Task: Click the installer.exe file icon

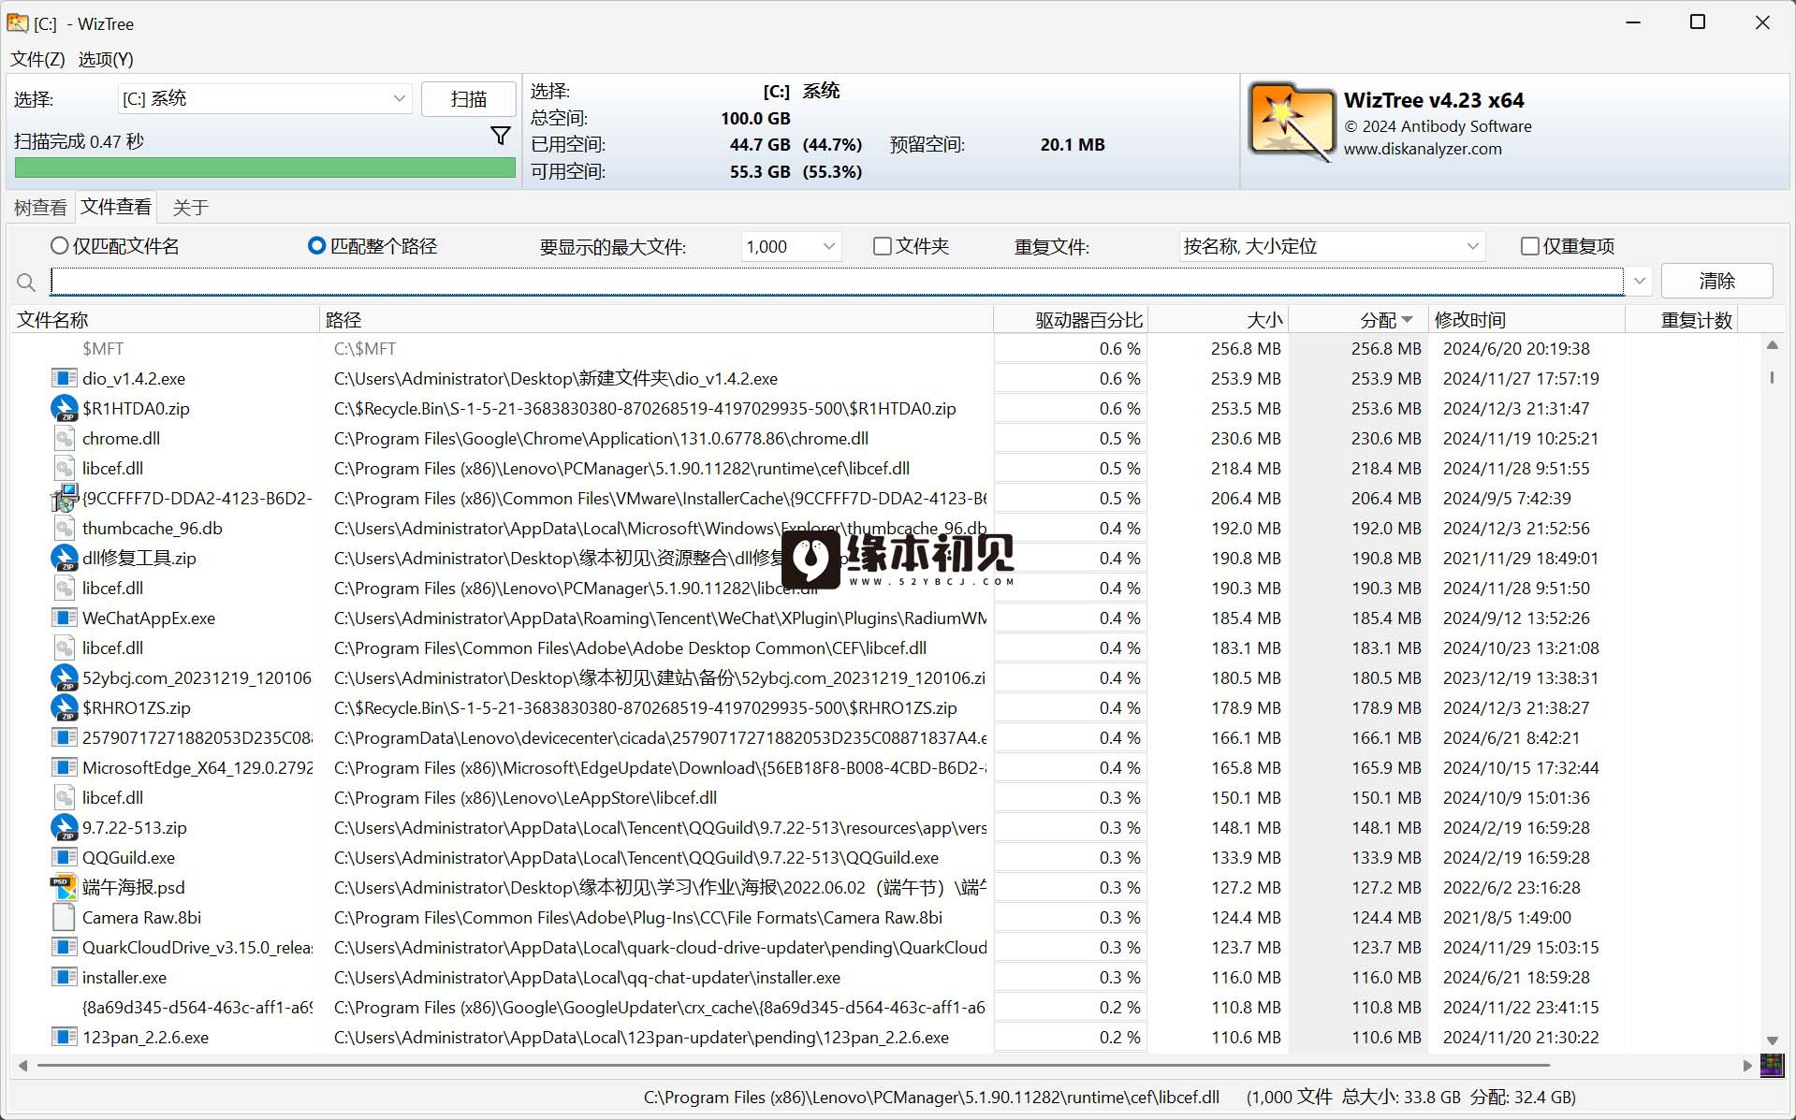Action: coord(64,977)
